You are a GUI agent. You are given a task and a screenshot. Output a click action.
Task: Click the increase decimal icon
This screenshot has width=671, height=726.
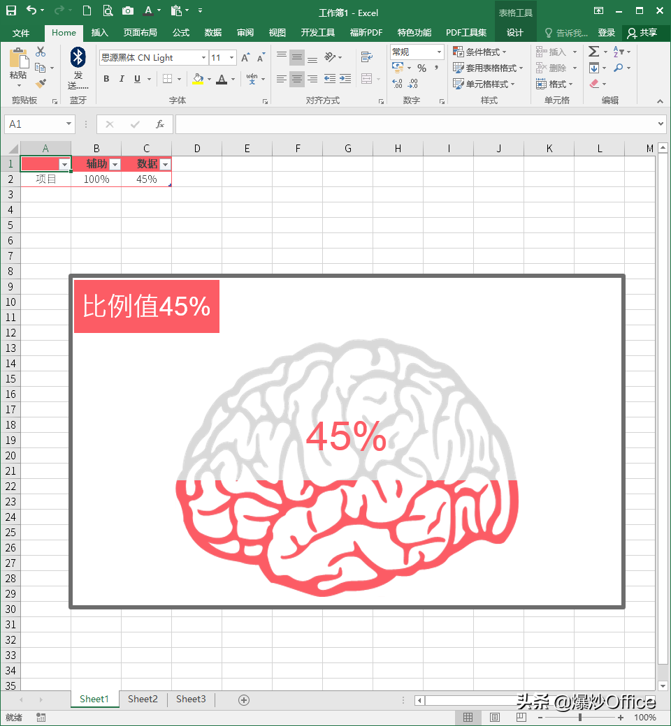[x=398, y=83]
